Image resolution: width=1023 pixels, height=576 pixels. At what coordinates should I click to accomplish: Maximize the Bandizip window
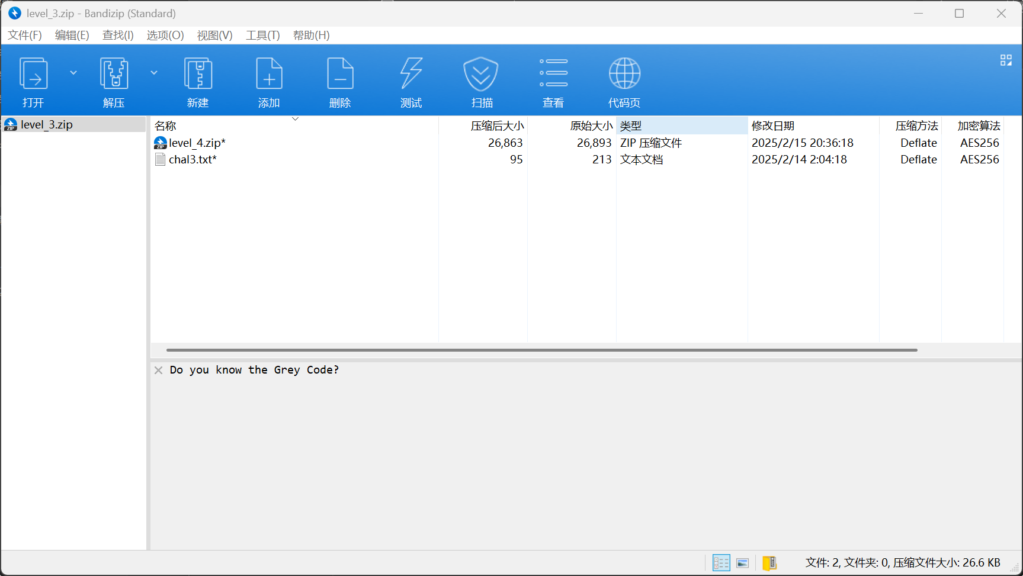[x=960, y=13]
